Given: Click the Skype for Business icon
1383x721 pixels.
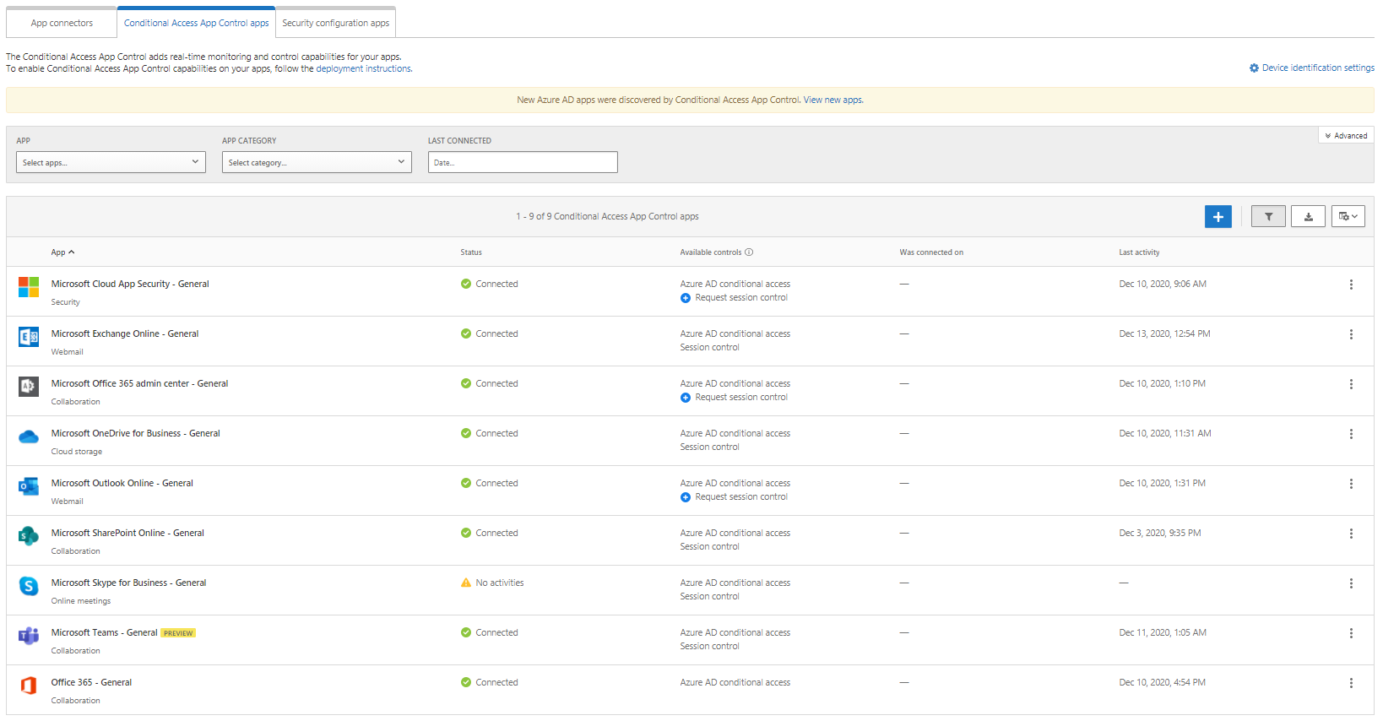Looking at the screenshot, I should (29, 586).
